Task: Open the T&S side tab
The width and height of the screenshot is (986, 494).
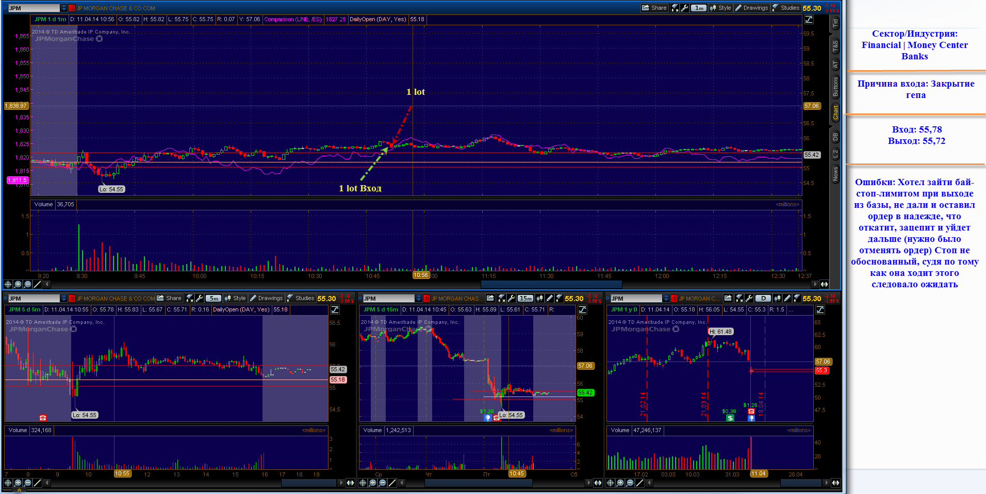Action: [x=835, y=47]
